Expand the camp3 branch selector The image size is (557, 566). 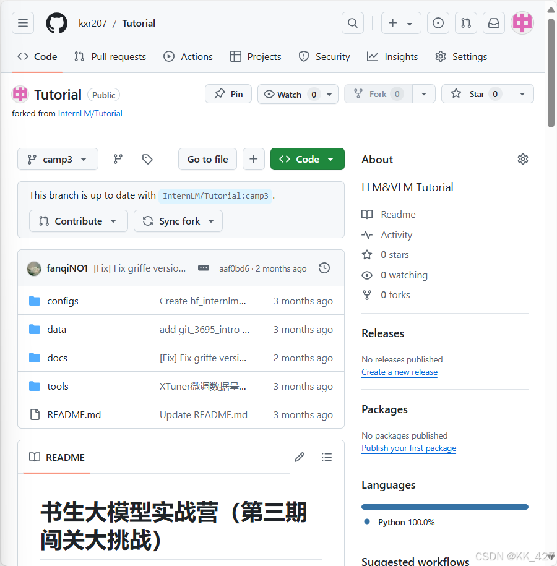(58, 159)
